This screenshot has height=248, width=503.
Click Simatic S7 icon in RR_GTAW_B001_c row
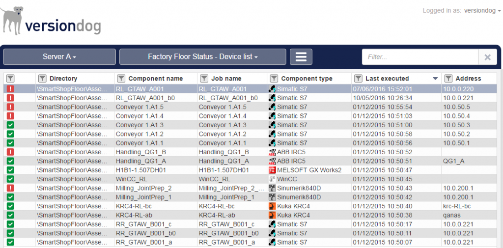pyautogui.click(x=272, y=224)
